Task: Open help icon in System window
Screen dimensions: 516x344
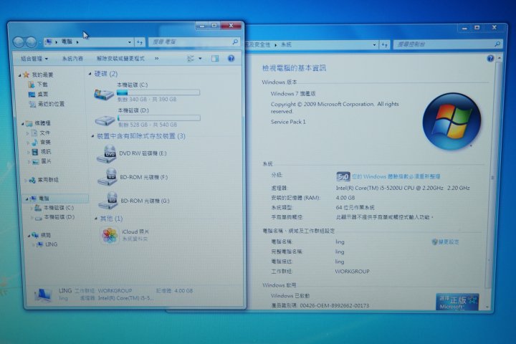Action: pos(490,58)
